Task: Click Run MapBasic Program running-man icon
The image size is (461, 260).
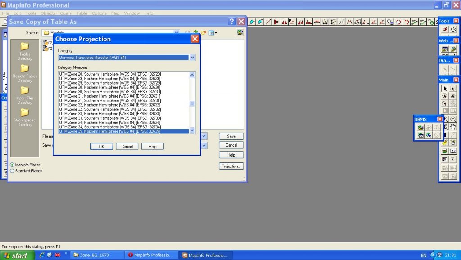Action: 445,29
